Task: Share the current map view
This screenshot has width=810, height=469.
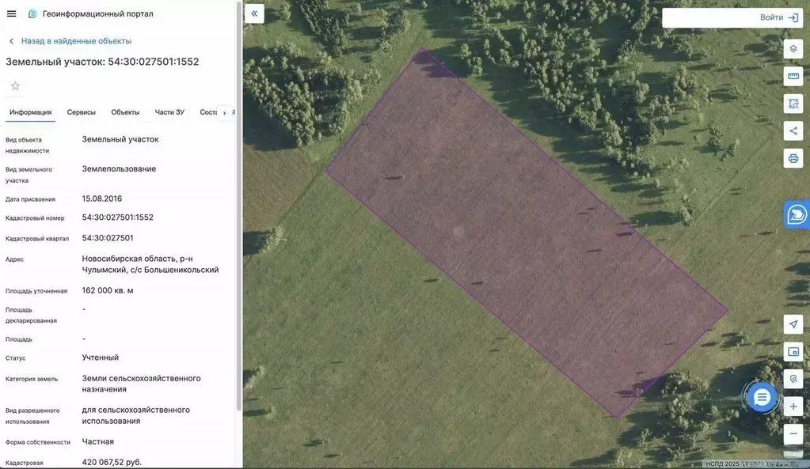Action: pyautogui.click(x=793, y=131)
